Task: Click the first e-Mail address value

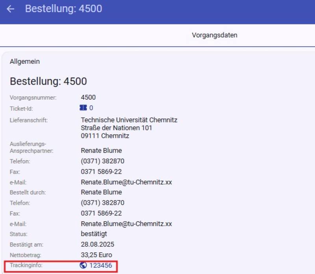Action: 126,182
